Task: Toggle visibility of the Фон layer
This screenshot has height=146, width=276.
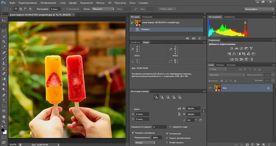Action: coord(210,88)
